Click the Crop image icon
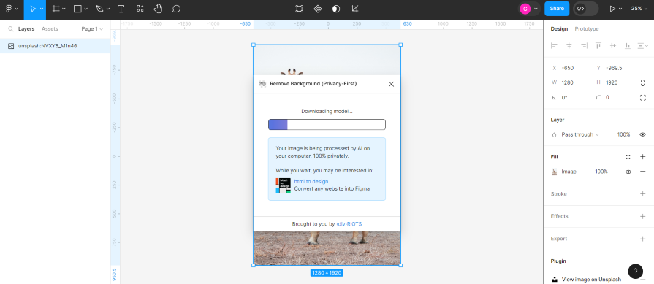 354,9
